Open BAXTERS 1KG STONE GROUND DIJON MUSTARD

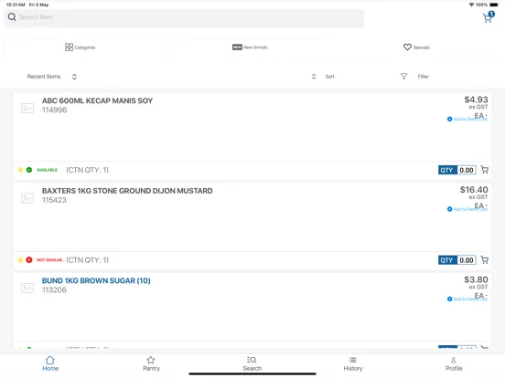[x=127, y=191]
